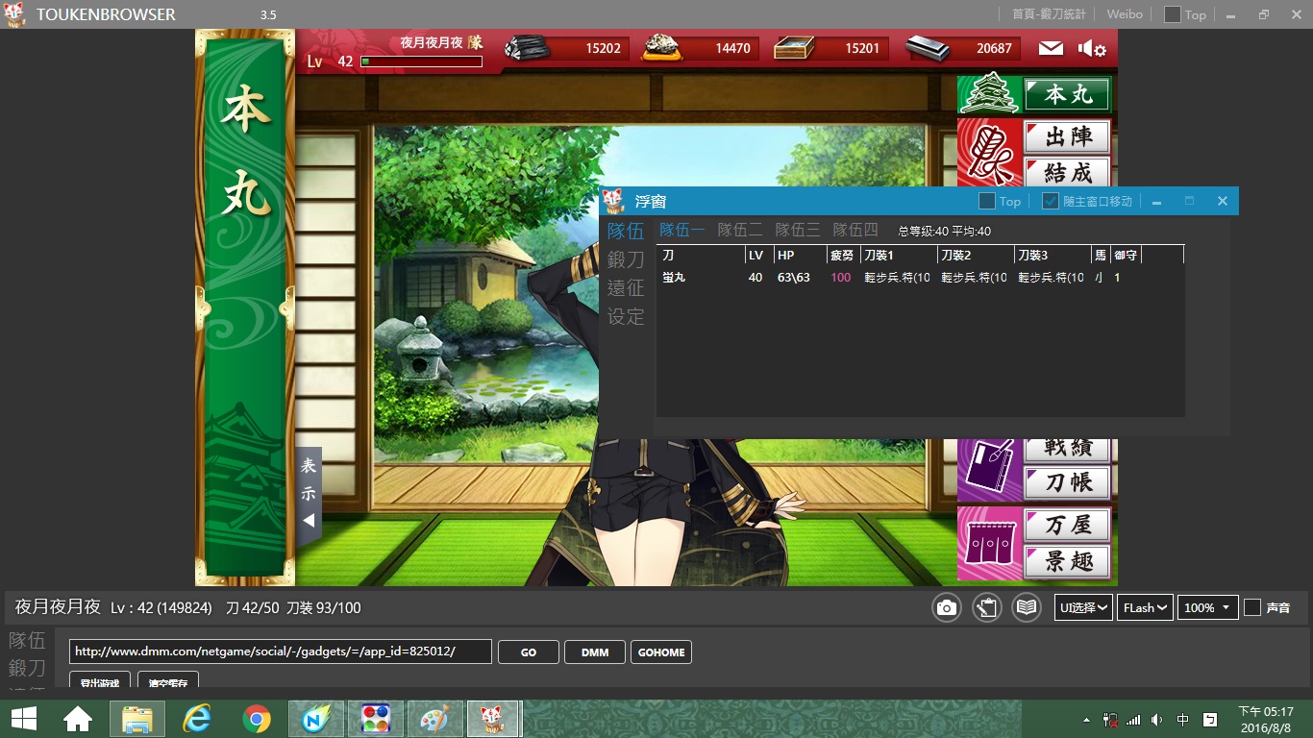
Task: Show hidden system tray icons arrow
Action: [x=1086, y=720]
